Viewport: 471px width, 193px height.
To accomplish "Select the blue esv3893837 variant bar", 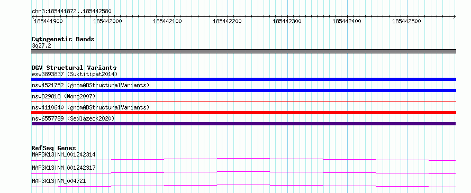I will pyautogui.click(x=243, y=79).
